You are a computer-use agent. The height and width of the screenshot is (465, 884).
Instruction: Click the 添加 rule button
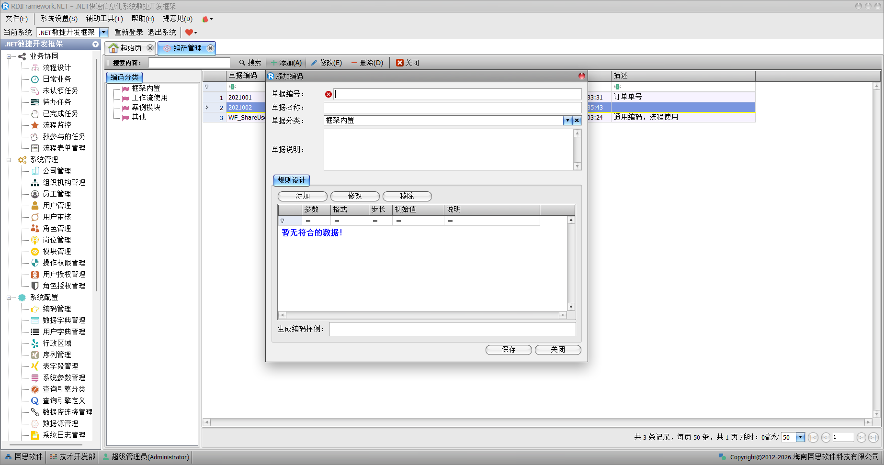302,196
